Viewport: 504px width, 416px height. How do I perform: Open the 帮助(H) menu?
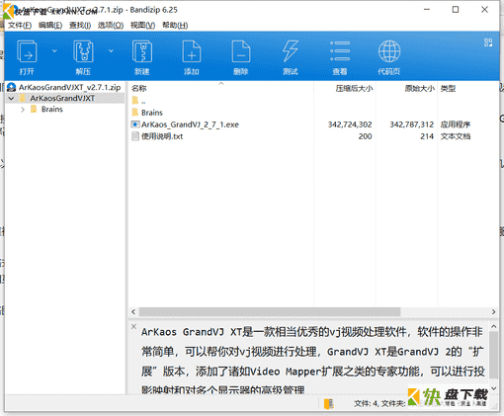click(175, 25)
